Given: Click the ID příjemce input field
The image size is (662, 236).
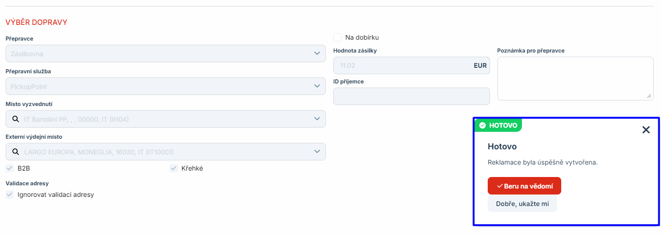Looking at the screenshot, I should tap(411, 96).
